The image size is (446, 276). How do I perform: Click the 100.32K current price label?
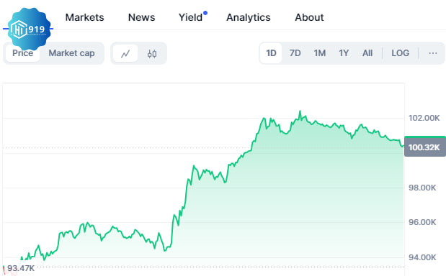425,147
